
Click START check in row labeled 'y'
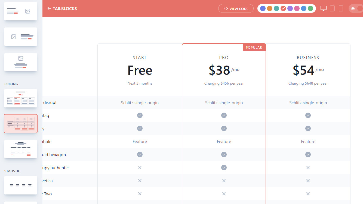point(140,128)
